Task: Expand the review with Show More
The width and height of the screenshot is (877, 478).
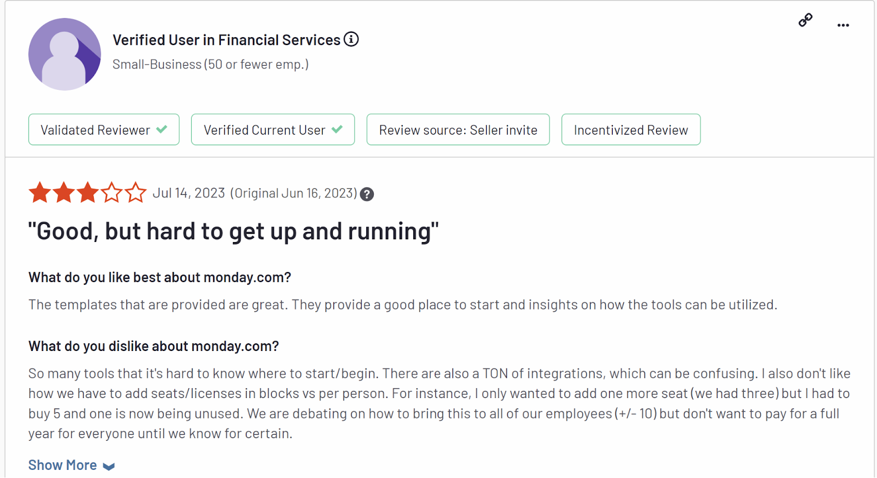Action: click(x=62, y=465)
